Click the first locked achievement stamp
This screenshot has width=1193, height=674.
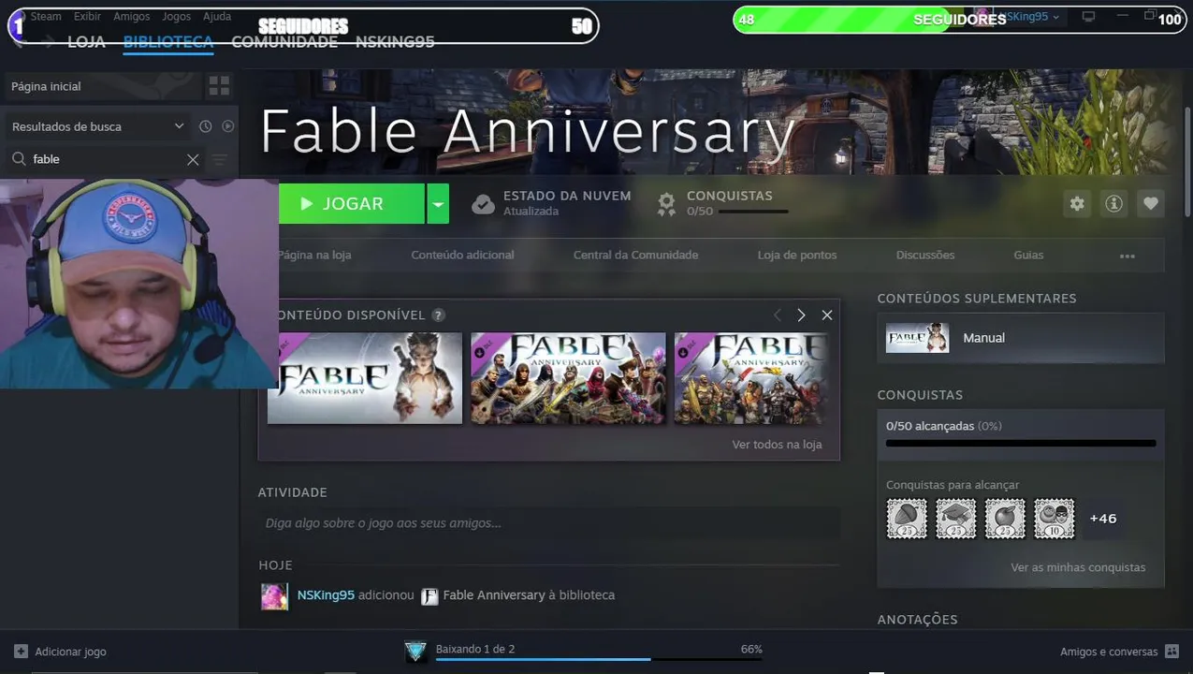pos(907,518)
